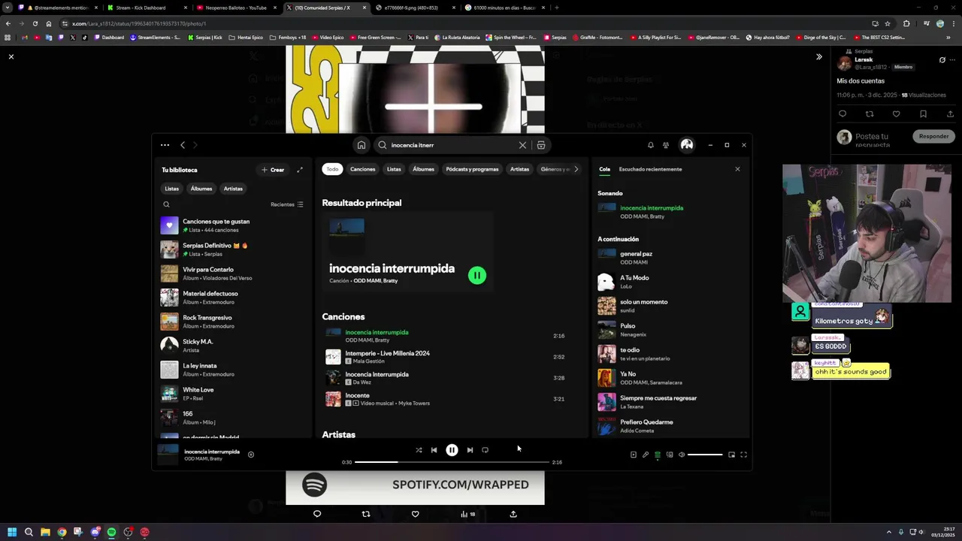Screen dimensions: 962x541
Task: Open Connect to a device icon
Action: coord(670,455)
